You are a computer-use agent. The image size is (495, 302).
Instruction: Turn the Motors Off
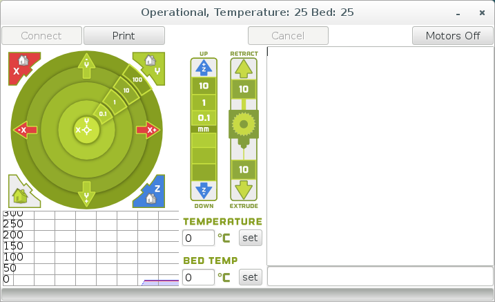pyautogui.click(x=452, y=36)
